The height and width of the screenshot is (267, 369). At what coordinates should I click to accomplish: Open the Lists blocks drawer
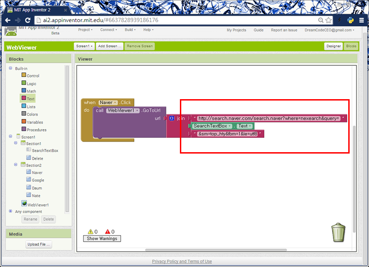click(29, 107)
